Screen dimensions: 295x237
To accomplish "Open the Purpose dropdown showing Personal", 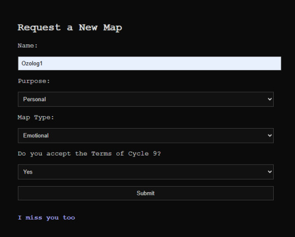I will point(146,100).
